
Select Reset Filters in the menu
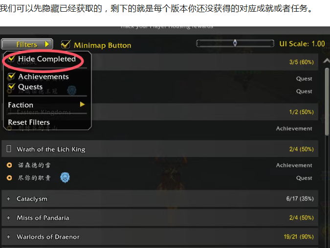click(x=29, y=122)
